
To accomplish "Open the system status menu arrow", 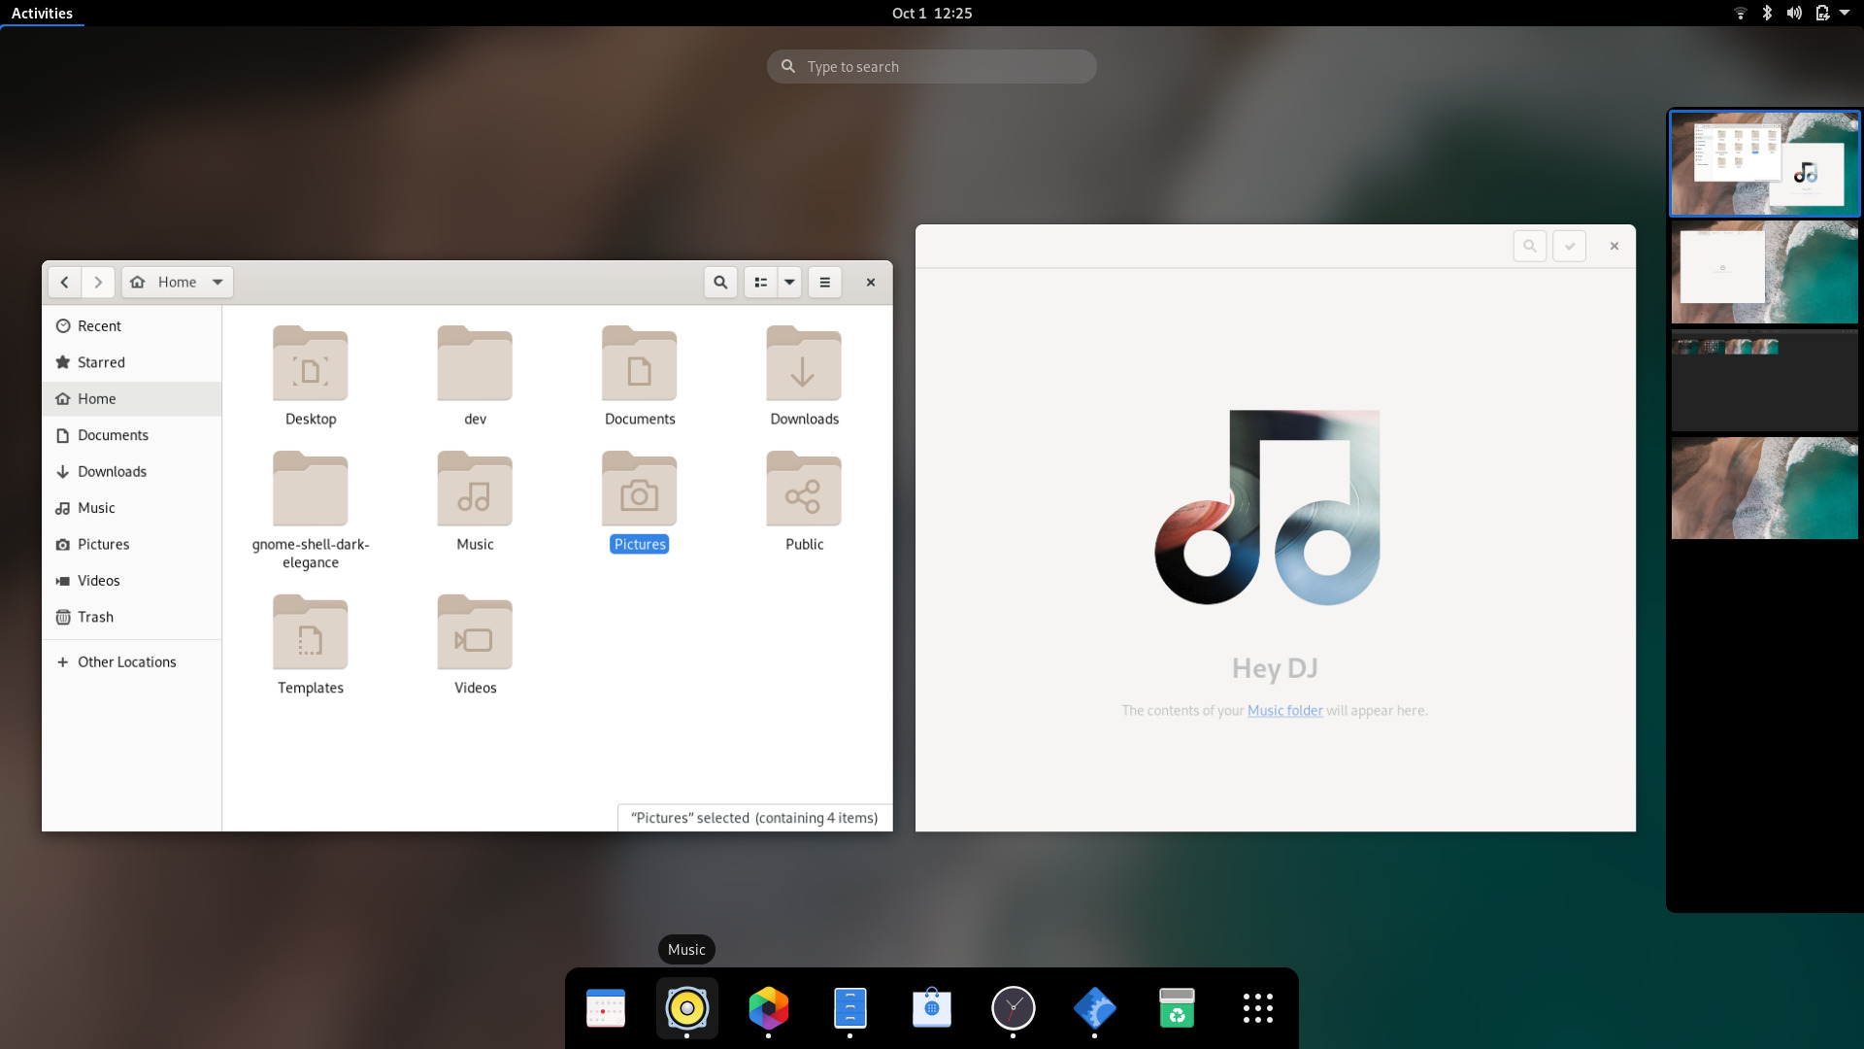I will [1844, 13].
